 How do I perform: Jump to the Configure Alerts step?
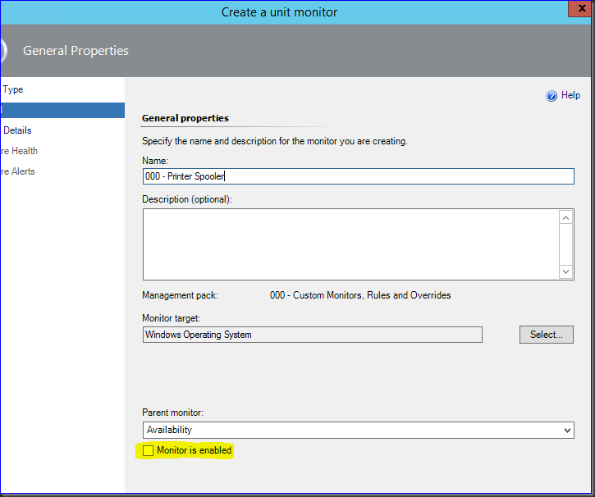pyautogui.click(x=18, y=171)
